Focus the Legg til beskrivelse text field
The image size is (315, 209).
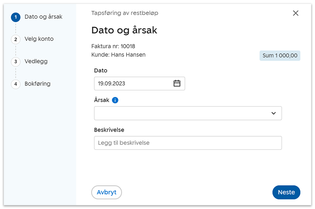click(187, 143)
